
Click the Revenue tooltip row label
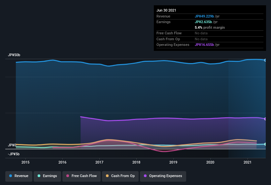click(163, 16)
